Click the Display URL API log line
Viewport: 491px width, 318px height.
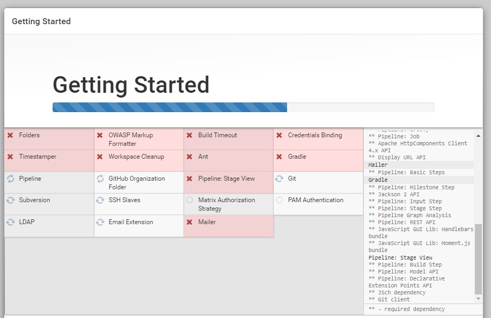397,158
